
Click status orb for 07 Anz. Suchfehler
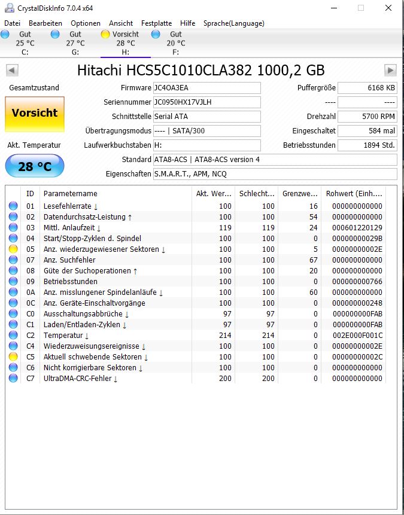coord(13,260)
